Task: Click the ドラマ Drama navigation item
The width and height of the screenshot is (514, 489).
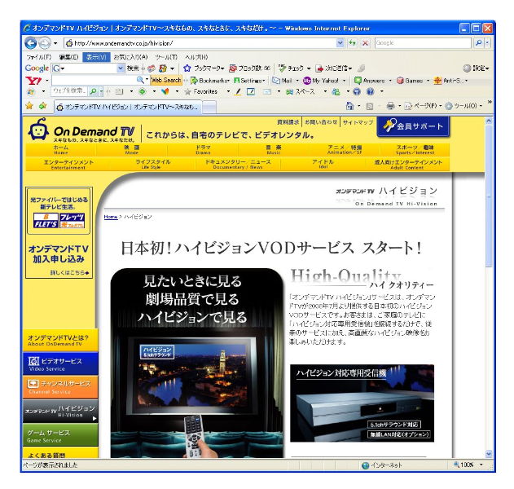Action: tap(203, 150)
